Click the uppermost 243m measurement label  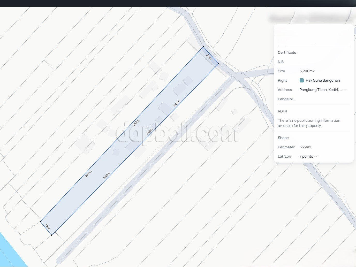[x=177, y=103]
